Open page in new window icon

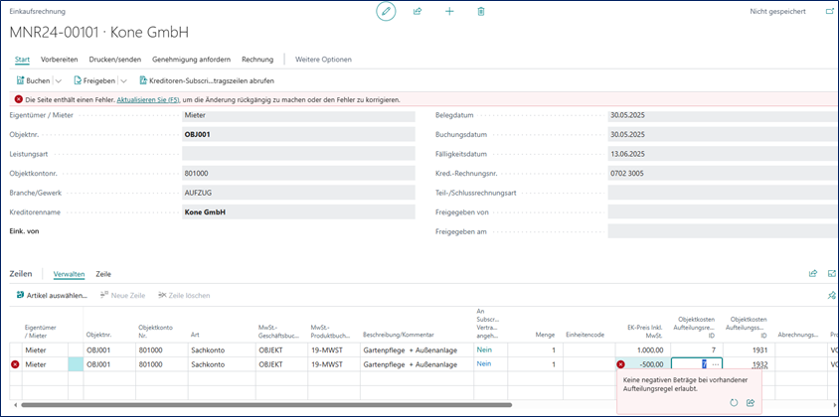click(x=829, y=11)
